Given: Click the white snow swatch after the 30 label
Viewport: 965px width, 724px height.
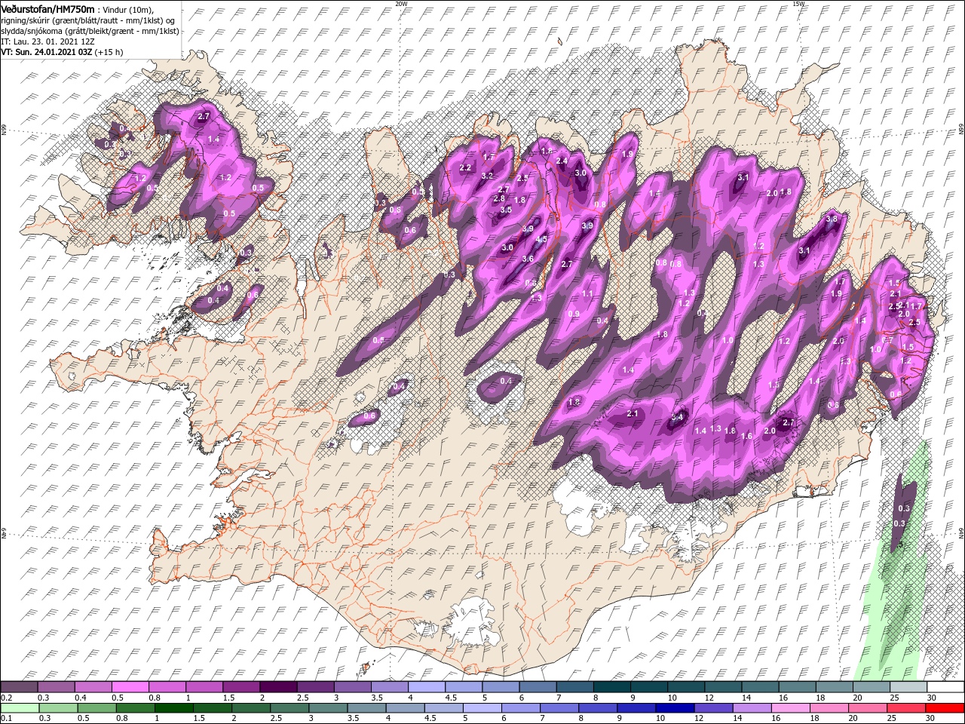Looking at the screenshot, I should tap(945, 686).
